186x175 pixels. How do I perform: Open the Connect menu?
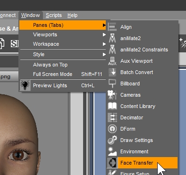click(x=8, y=15)
